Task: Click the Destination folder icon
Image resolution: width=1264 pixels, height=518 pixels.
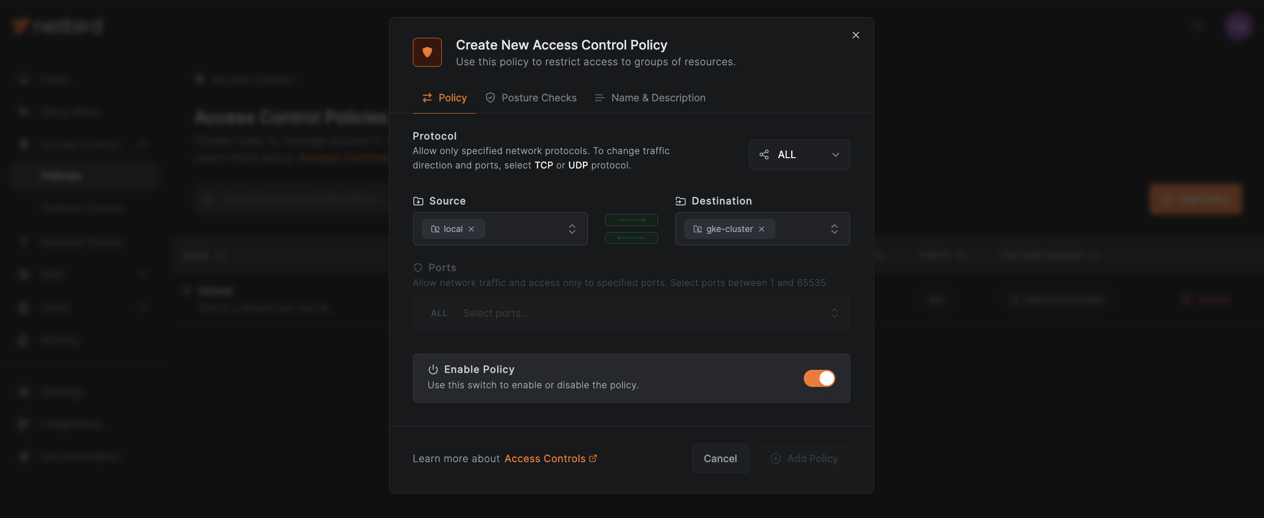Action: [680, 201]
